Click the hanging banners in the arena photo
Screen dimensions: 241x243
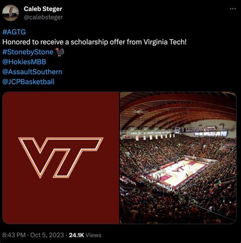(x=155, y=137)
